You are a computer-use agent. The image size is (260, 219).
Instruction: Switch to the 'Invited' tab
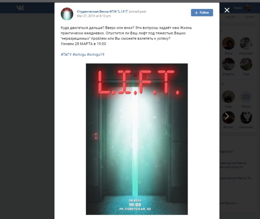tap(249, 17)
